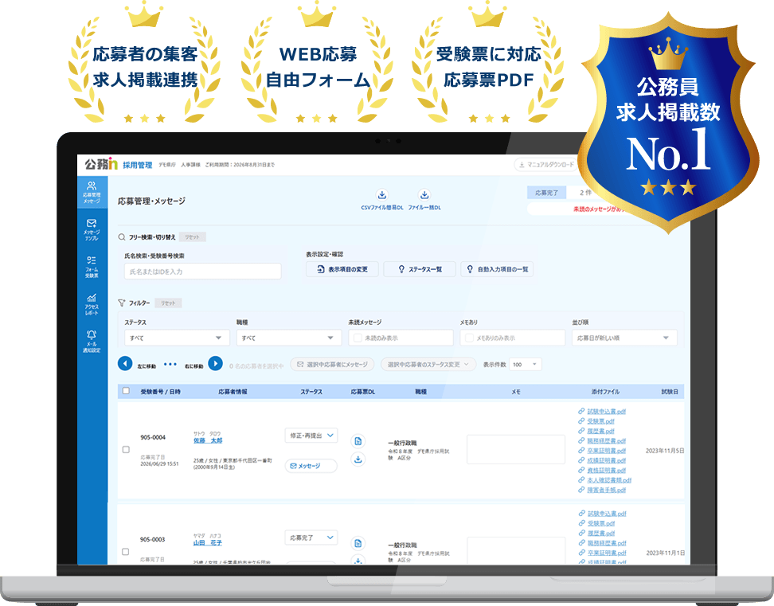Open 職務経歴書.pdf for 905-0004

[606, 440]
